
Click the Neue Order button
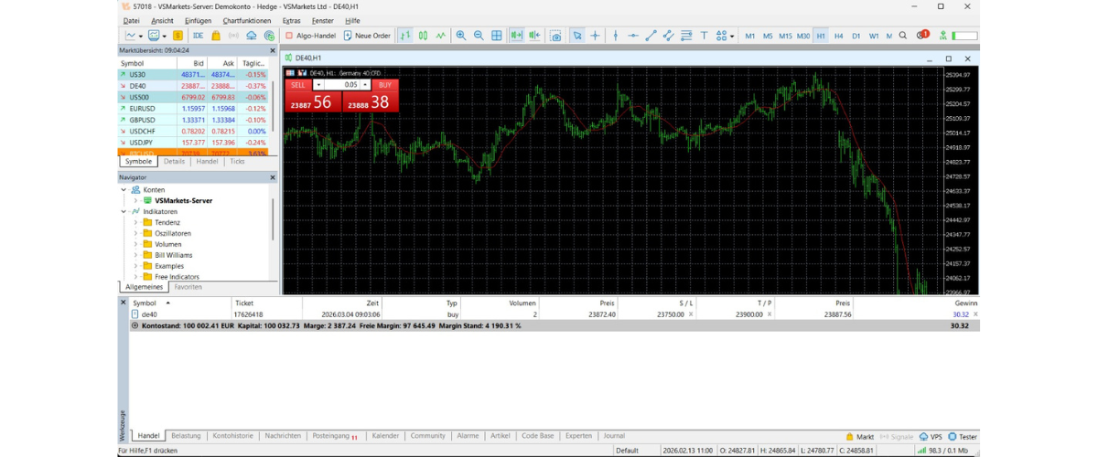[366, 36]
